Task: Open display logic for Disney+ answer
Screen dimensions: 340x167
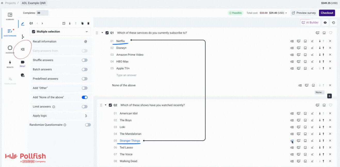Action: pos(292,48)
